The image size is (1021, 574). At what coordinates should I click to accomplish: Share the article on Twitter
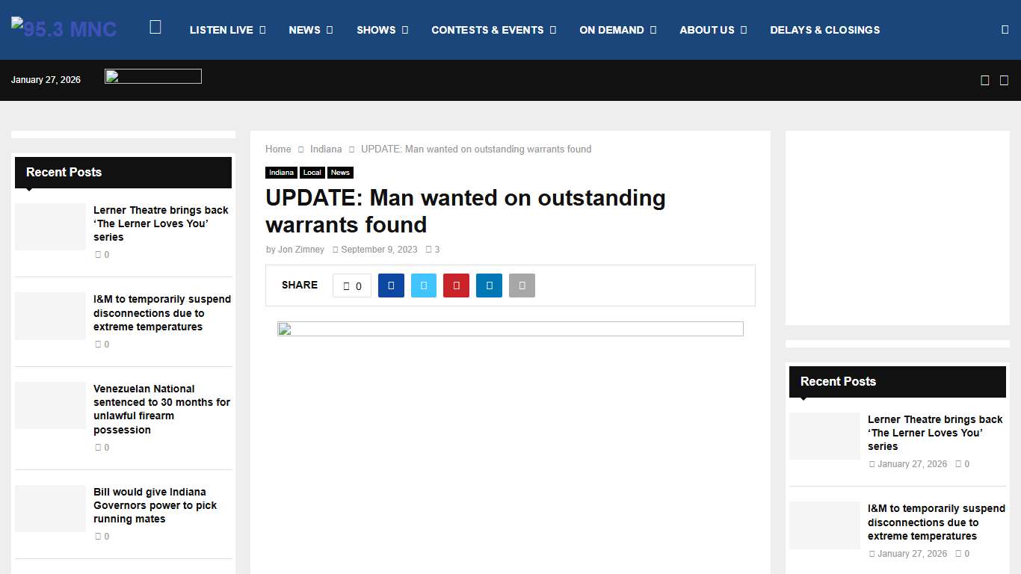[424, 286]
